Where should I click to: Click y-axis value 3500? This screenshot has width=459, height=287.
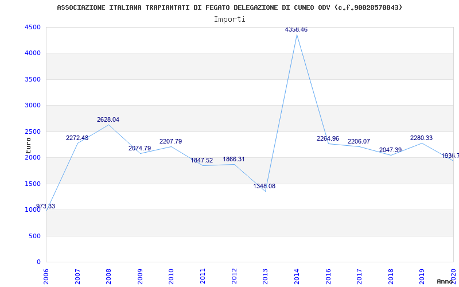coord(33,79)
